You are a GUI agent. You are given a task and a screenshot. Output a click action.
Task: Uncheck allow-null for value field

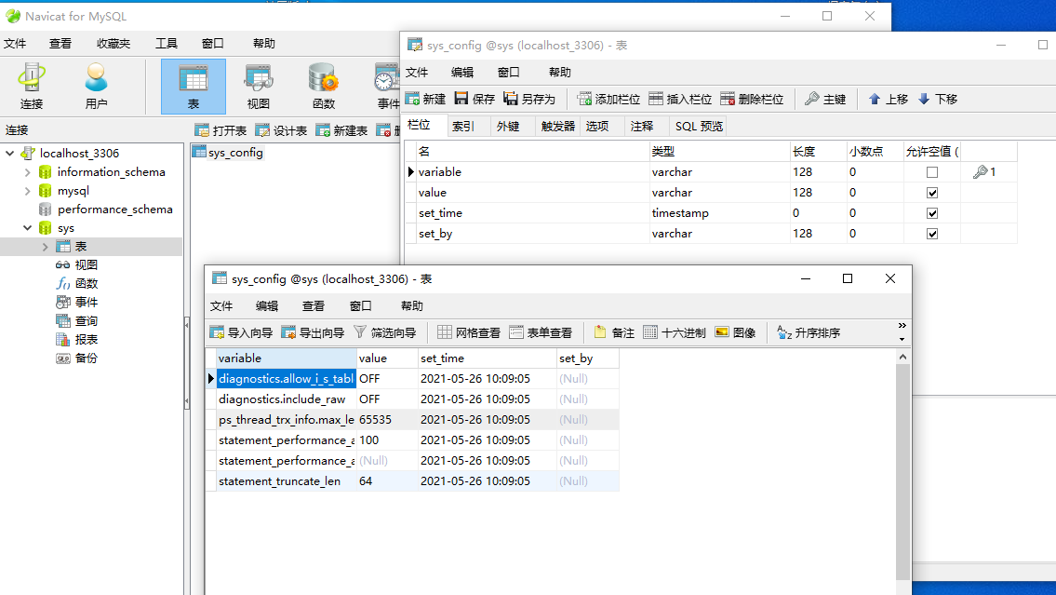coord(932,193)
